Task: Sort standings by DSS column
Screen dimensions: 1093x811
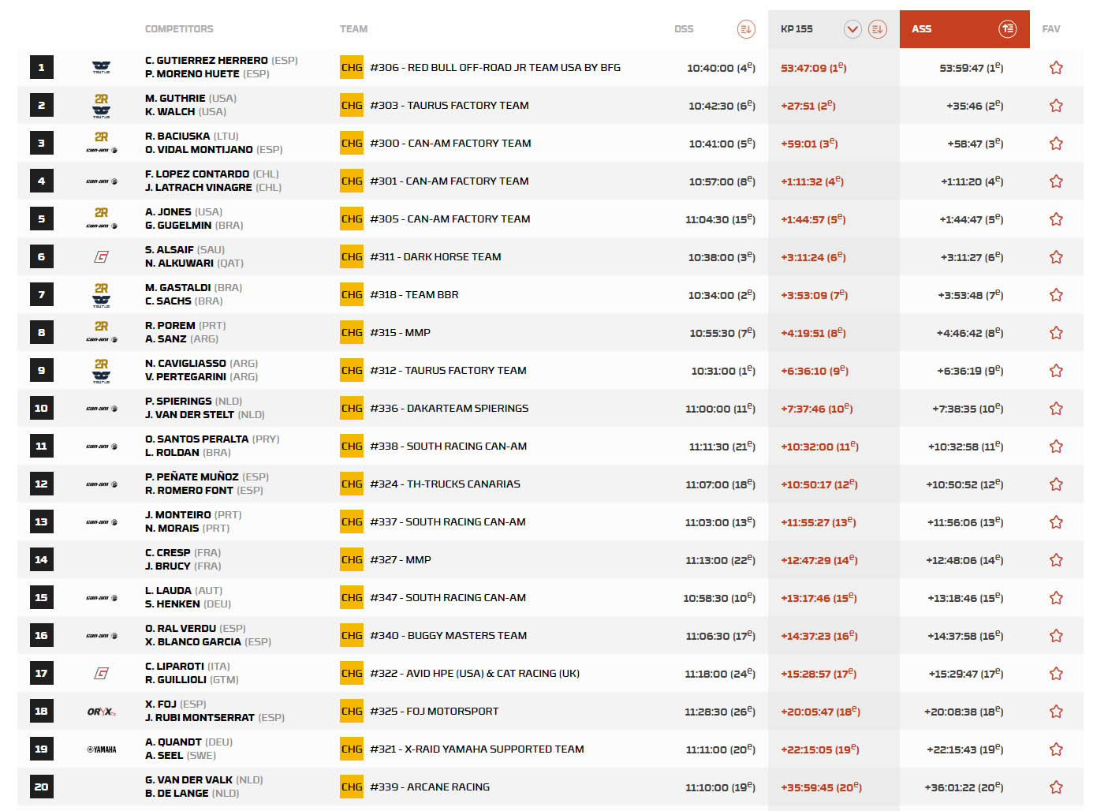Action: 745,29
